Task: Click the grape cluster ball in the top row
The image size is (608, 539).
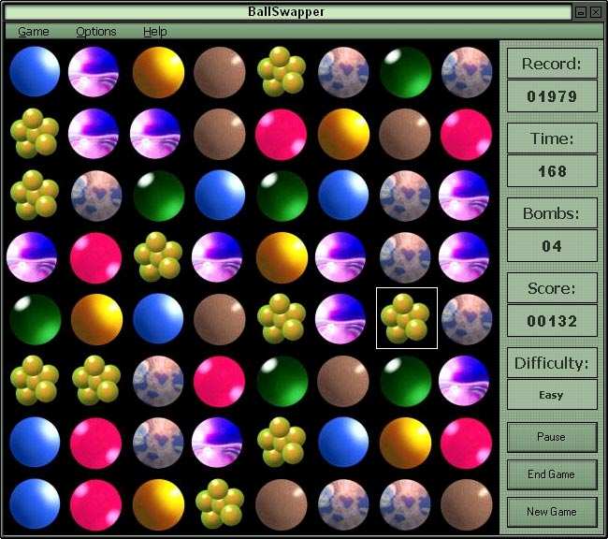Action: [282, 71]
